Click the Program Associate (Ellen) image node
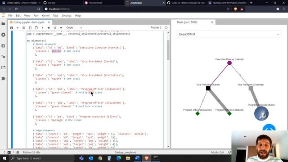This screenshot has height=162, width=288. tap(261, 114)
